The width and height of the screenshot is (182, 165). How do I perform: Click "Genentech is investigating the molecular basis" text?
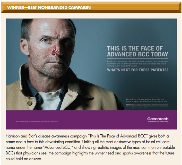[x=147, y=100]
